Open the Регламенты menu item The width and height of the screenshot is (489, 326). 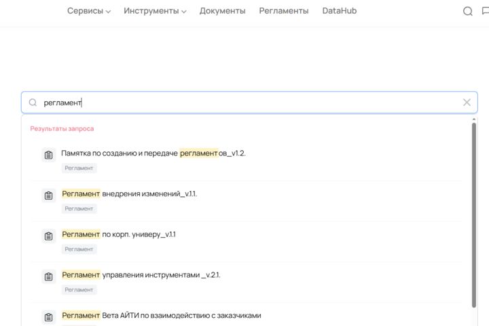(x=284, y=11)
